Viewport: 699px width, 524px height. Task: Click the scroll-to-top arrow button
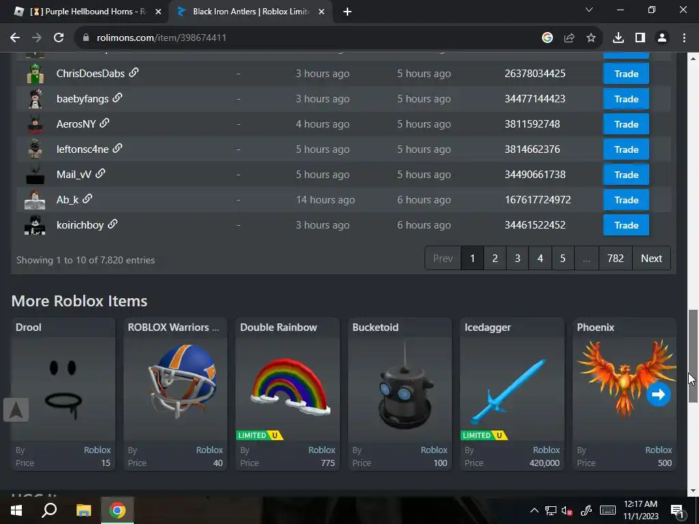pos(16,410)
